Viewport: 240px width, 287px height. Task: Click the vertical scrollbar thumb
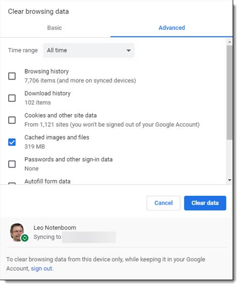click(229, 93)
